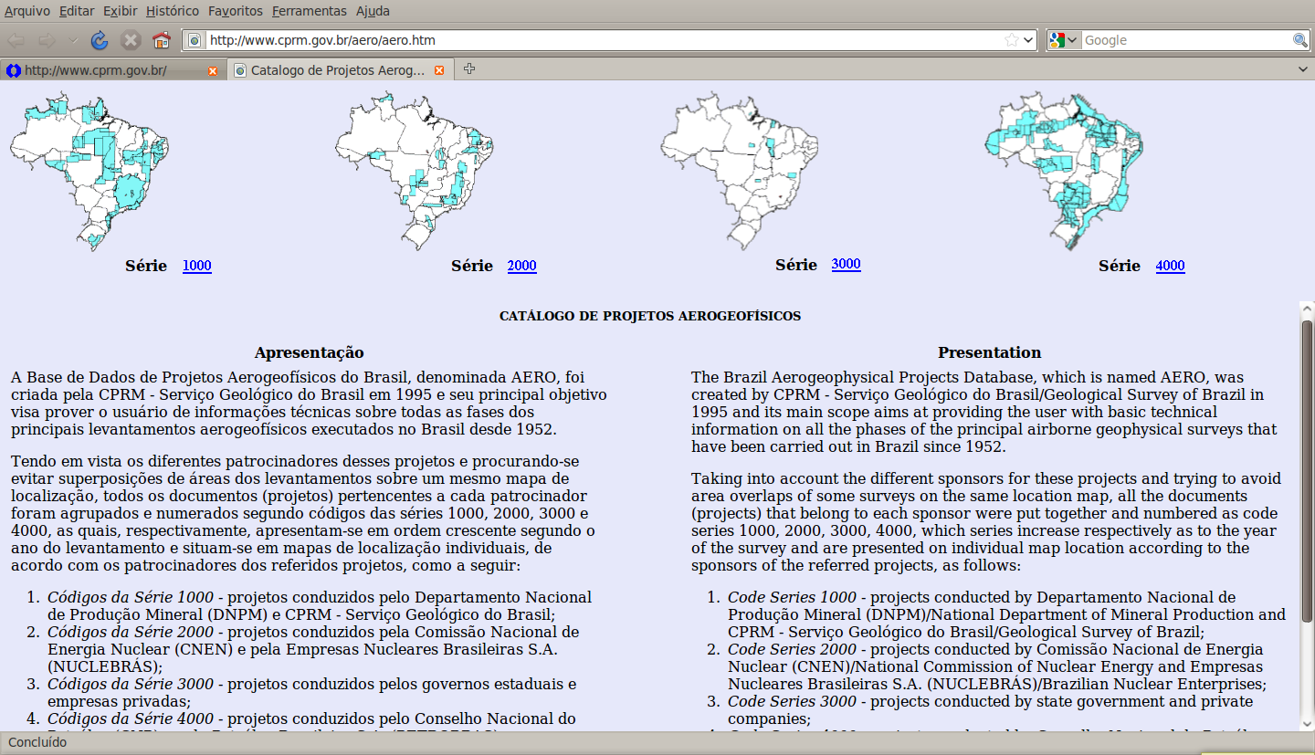The image size is (1315, 755).
Task: Reload the page with the refresh icon
Action: [100, 40]
